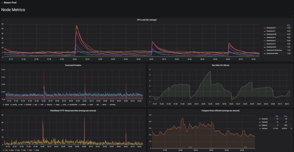
Task: Sort Postgres legend by min column
Action: [x=276, y=116]
